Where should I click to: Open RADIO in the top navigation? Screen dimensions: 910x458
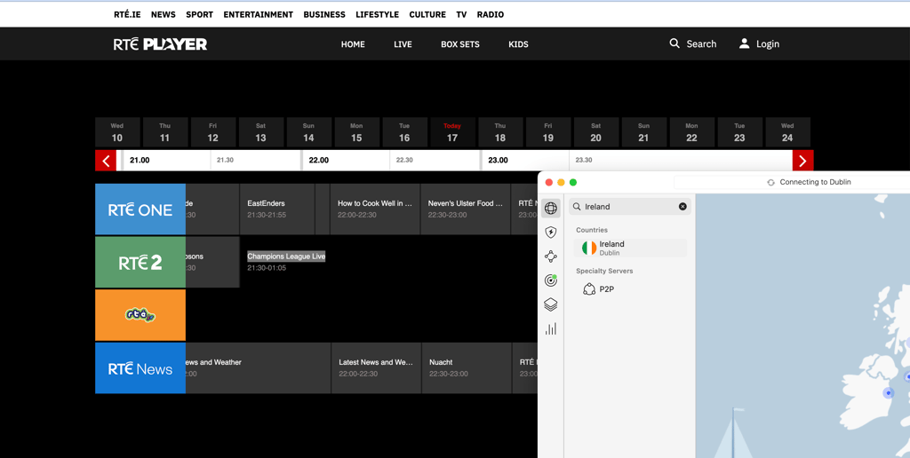click(491, 14)
